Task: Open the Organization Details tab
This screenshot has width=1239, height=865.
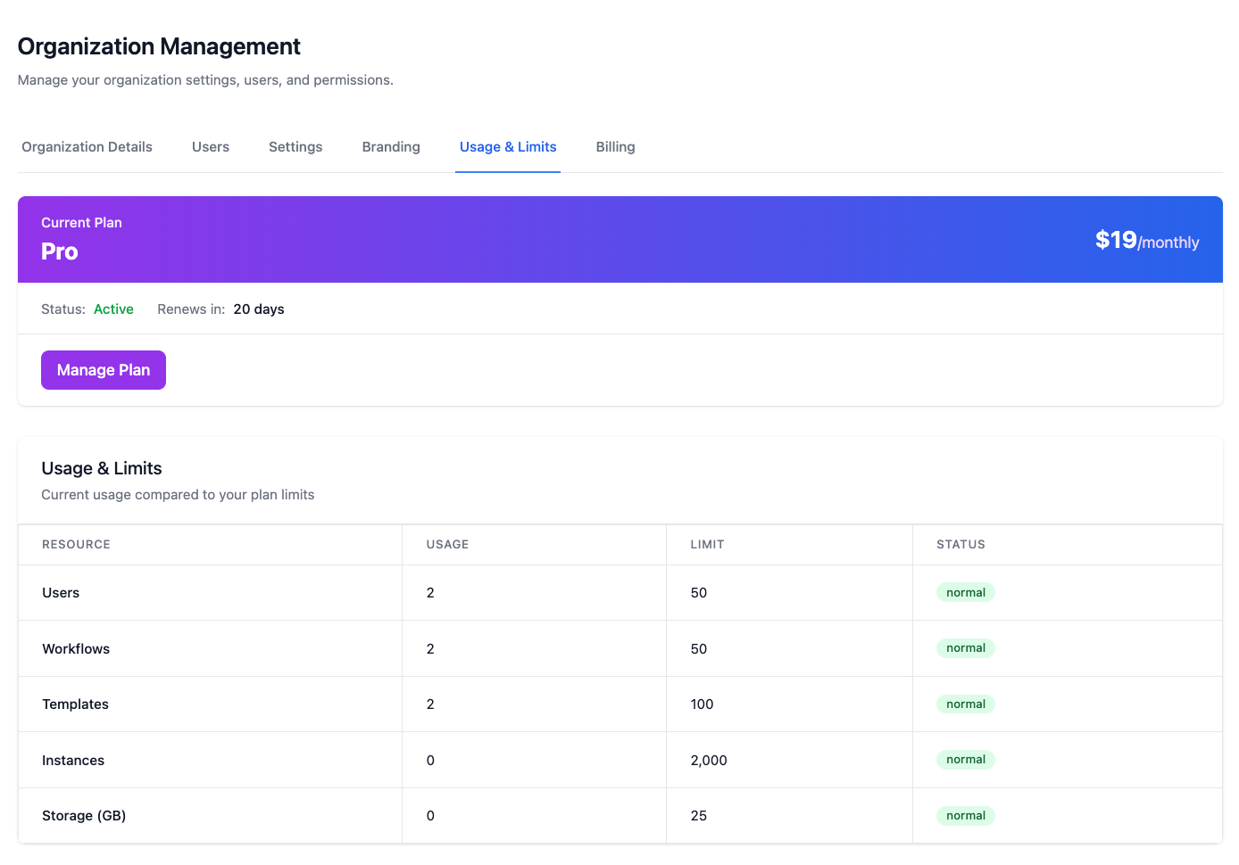Action: [x=87, y=147]
